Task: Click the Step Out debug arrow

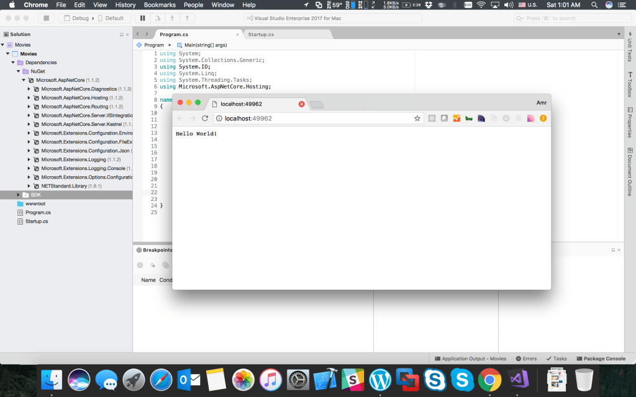Action: (187, 18)
